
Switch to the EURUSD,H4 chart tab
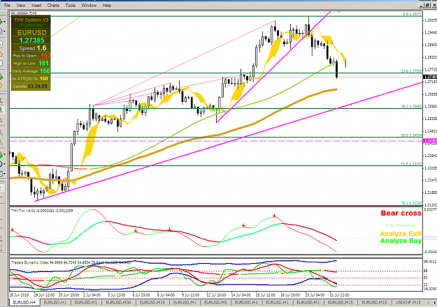click(x=24, y=302)
